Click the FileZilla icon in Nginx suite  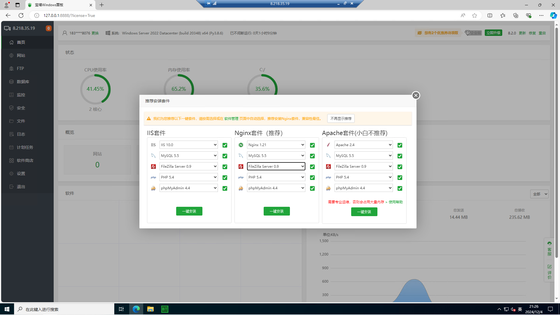click(241, 167)
